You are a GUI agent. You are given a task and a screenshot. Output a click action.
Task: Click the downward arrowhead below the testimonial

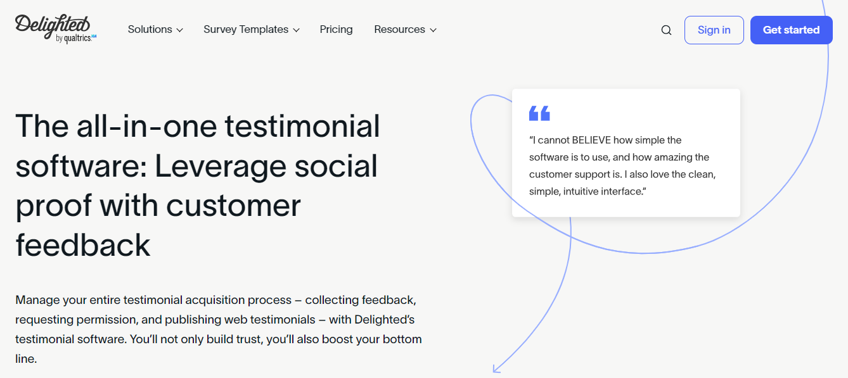pyautogui.click(x=498, y=367)
